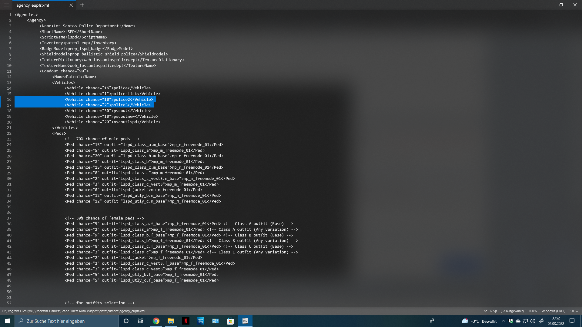Image resolution: width=582 pixels, height=327 pixels.
Task: Open the Windows Start menu
Action: coord(7,321)
